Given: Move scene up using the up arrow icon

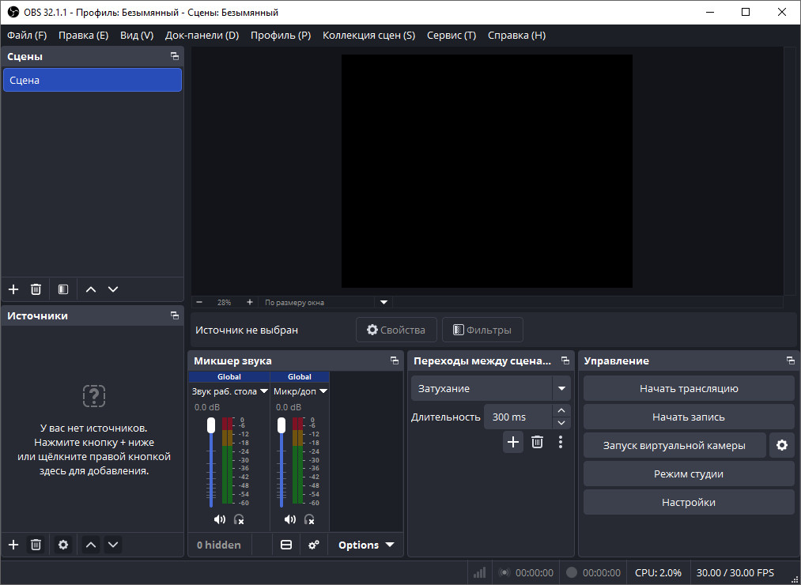Looking at the screenshot, I should point(91,289).
